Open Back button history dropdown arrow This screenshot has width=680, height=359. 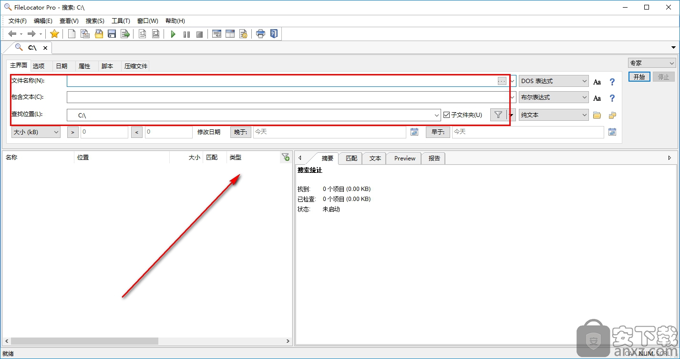pyautogui.click(x=21, y=34)
